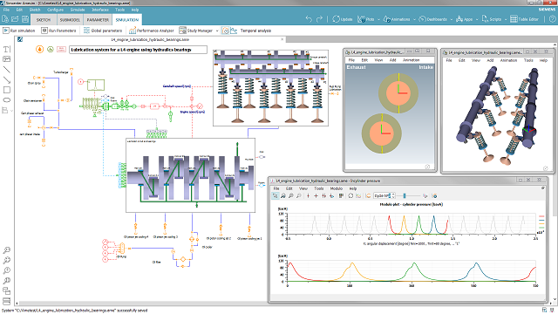Image resolution: width=558 pixels, height=314 pixels.
Task: Click the sketch title text box
Action: pos(138,50)
